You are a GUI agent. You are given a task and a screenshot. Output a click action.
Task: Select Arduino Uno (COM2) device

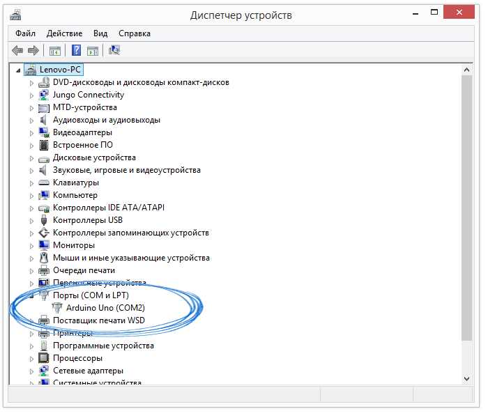click(x=105, y=308)
